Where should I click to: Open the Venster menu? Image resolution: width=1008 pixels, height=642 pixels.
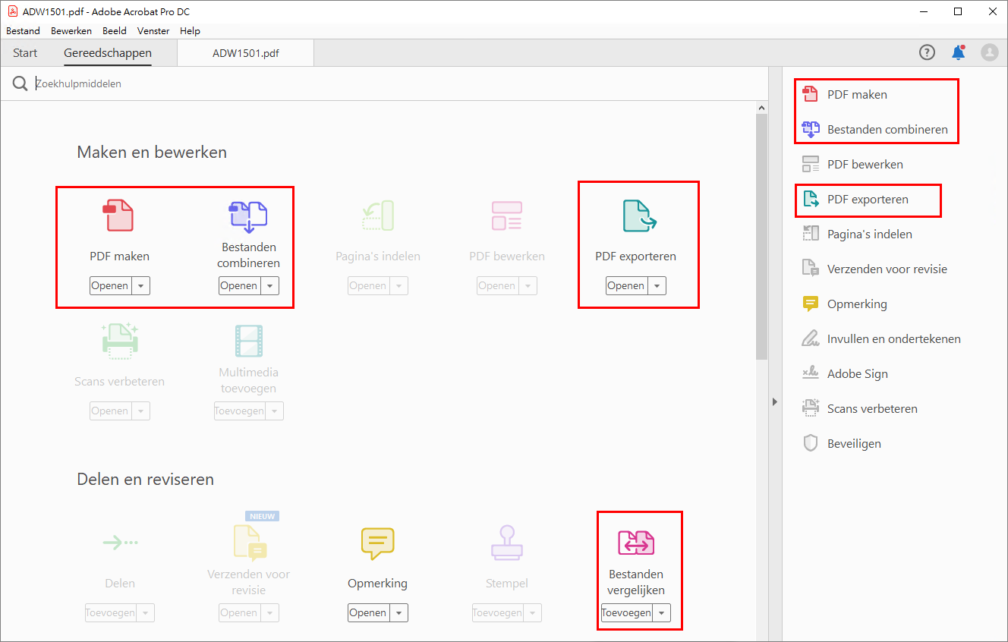pos(153,31)
